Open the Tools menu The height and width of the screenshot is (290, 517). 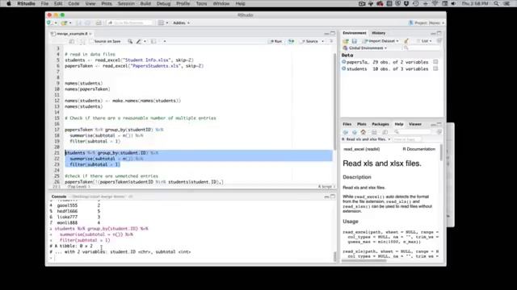201,3
